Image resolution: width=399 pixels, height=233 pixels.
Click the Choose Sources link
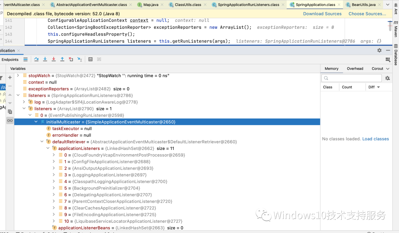[x=367, y=14]
